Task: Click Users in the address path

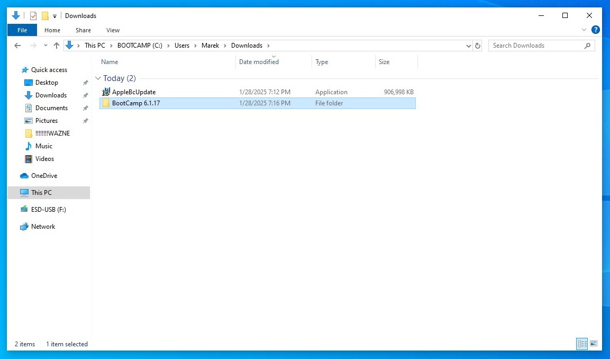Action: [x=181, y=46]
